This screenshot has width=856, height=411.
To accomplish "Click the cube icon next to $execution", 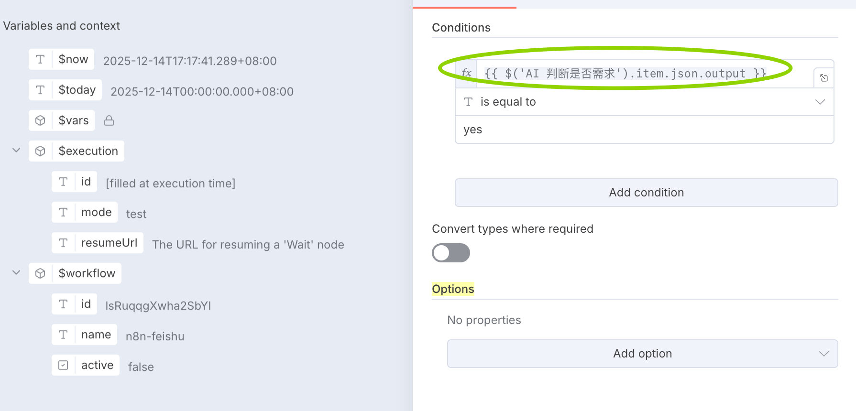I will [x=41, y=151].
